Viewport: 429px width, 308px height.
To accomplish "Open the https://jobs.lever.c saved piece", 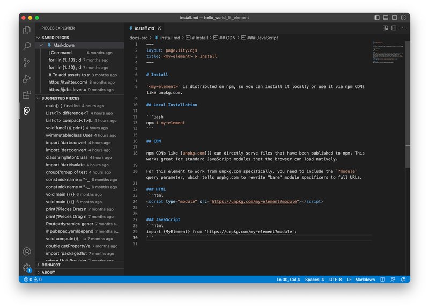I will tap(80, 90).
